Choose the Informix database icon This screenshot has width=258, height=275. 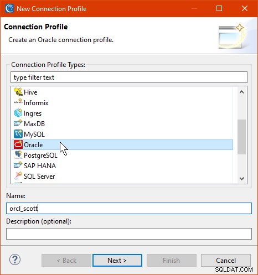tap(18, 102)
